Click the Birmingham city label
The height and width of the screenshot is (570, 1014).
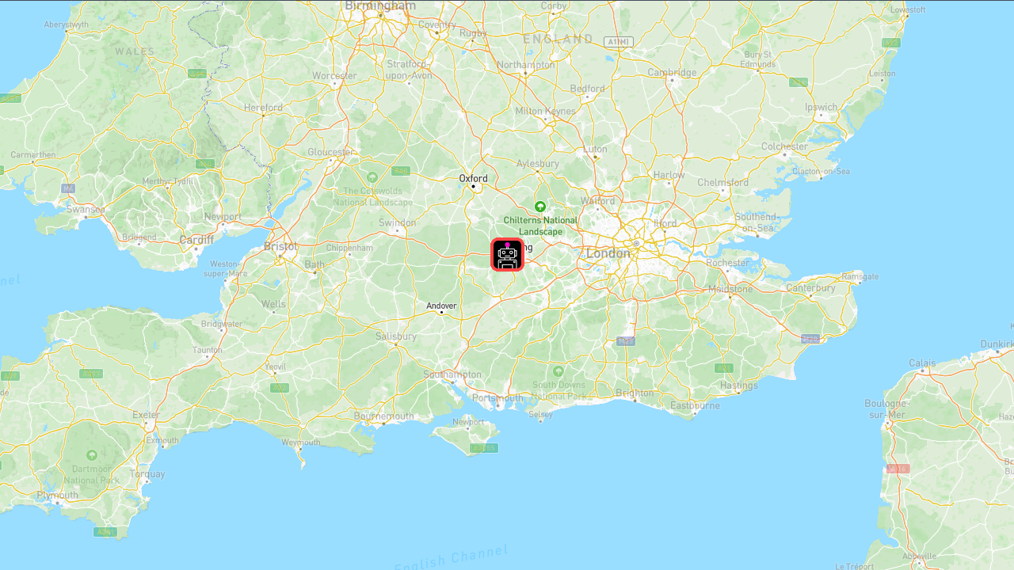pyautogui.click(x=380, y=6)
